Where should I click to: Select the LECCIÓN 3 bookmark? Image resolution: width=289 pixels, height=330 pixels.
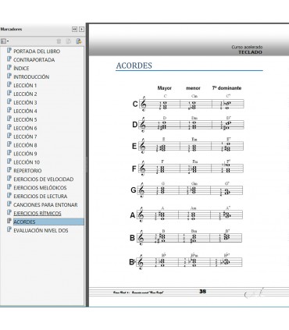point(25,102)
